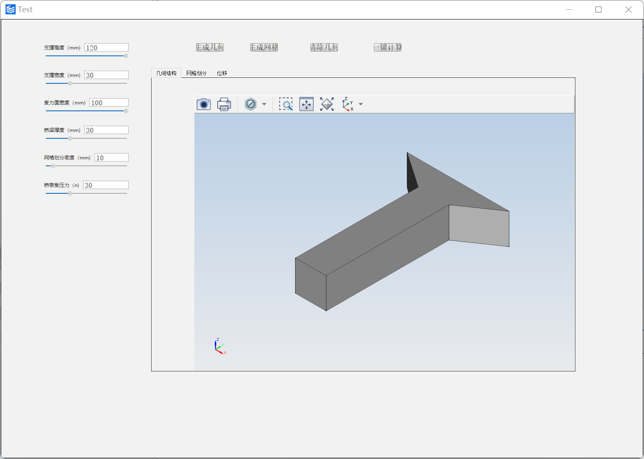
Task: Click the 桥墩受压力 slider handle
Action: pos(70,193)
